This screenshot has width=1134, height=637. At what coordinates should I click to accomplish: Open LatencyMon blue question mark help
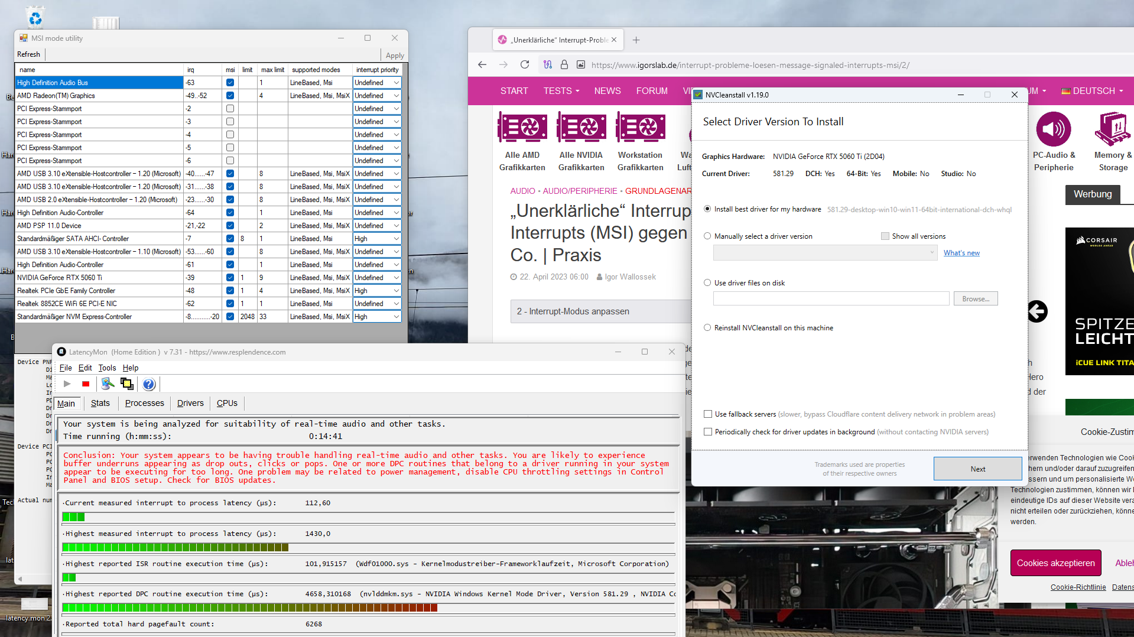[x=149, y=384]
